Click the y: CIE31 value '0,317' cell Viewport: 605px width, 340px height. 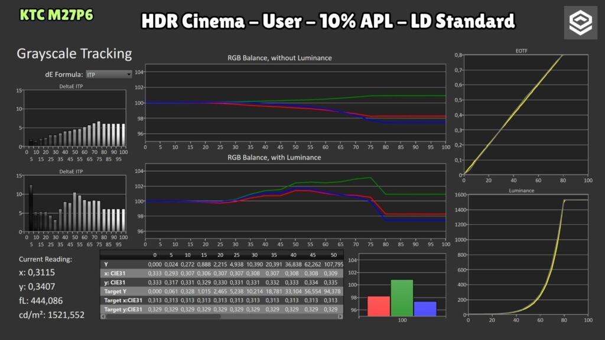click(x=171, y=282)
